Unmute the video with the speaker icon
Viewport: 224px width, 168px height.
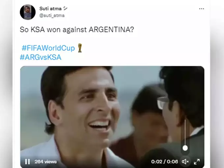pyautogui.click(x=185, y=161)
